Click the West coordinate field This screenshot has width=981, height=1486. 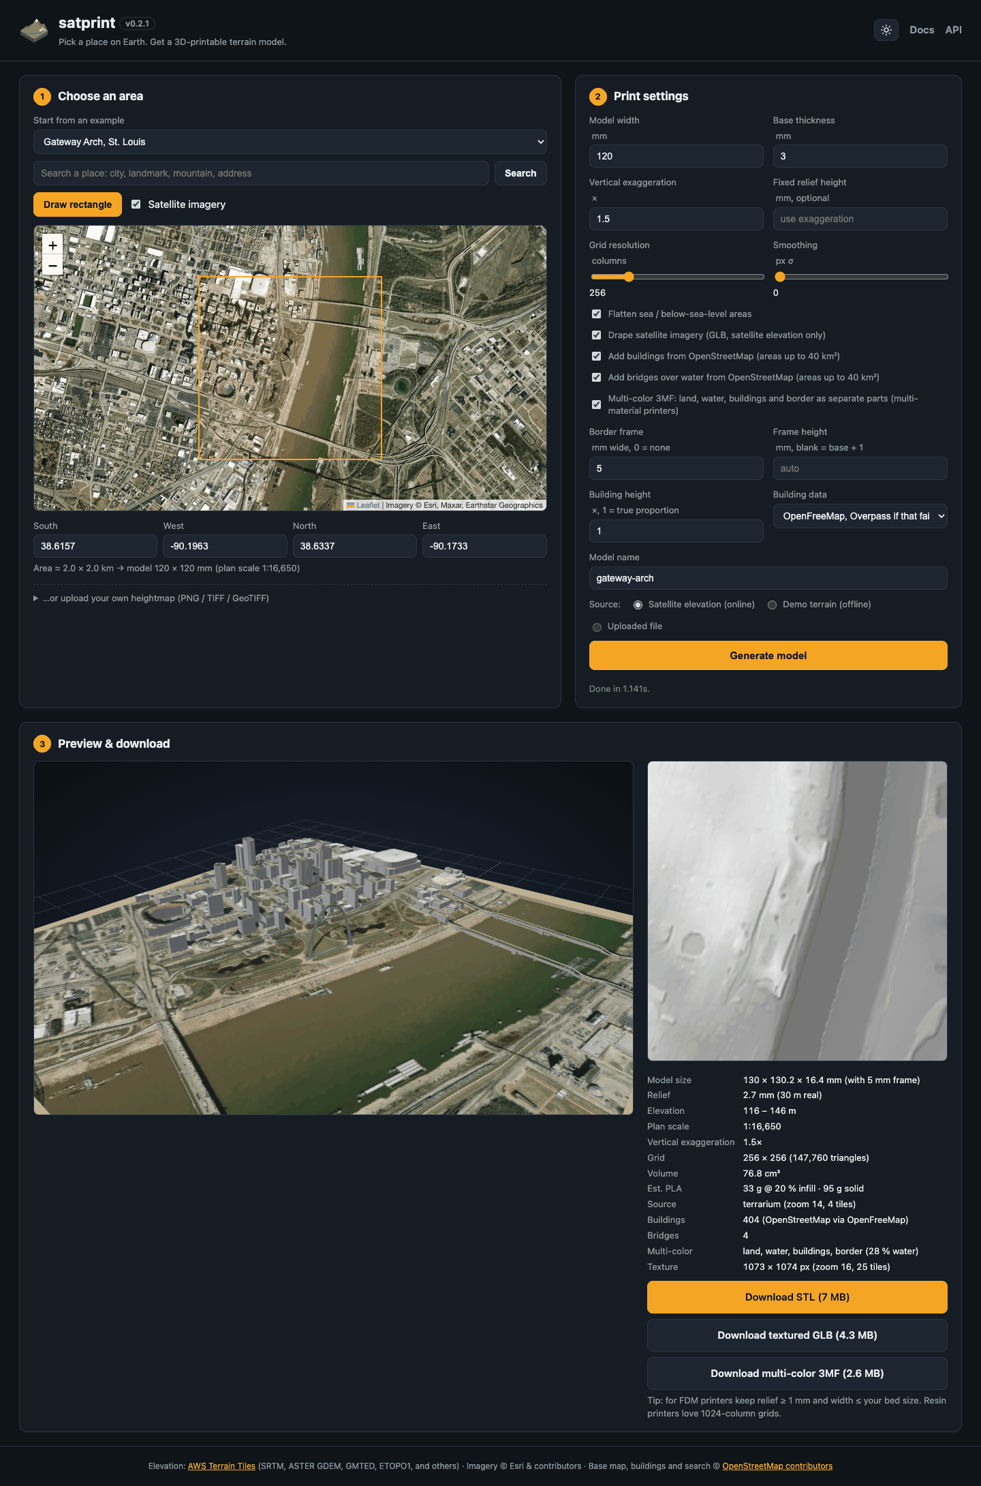[x=225, y=546]
